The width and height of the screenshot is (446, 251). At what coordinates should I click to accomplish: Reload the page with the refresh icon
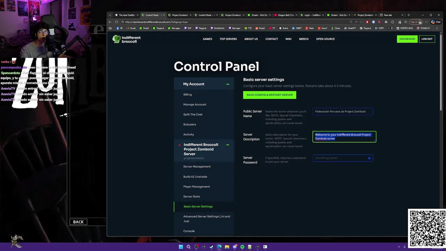point(116,22)
